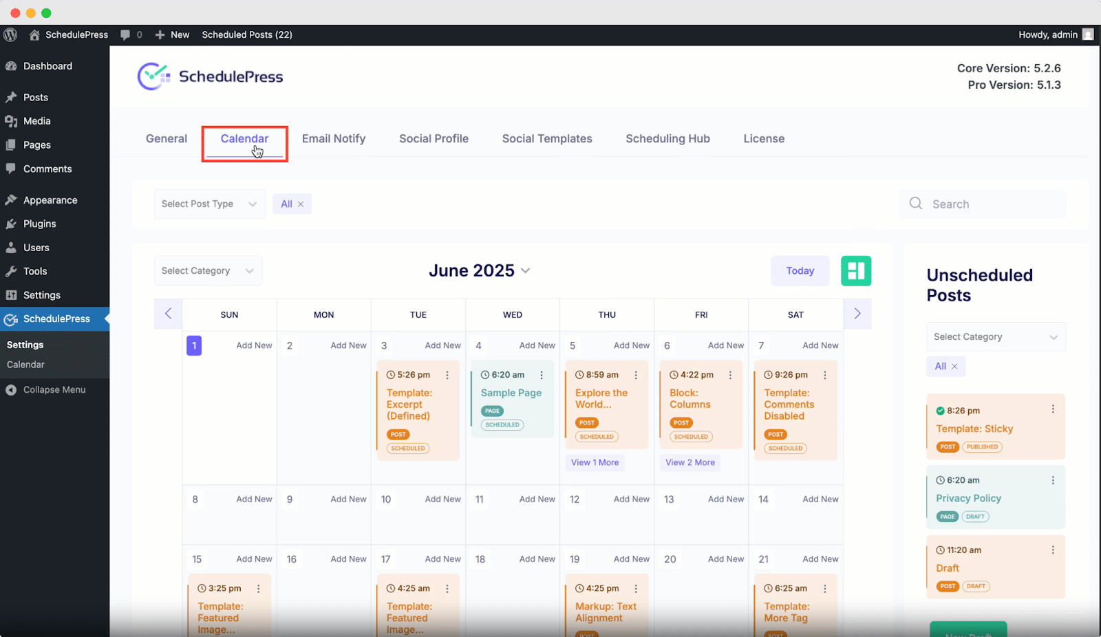Jump to Today on the calendar
Screen dimensions: 1101x637
(800, 271)
